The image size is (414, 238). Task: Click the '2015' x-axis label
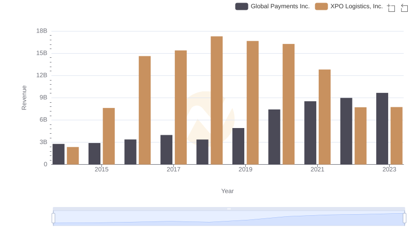click(101, 169)
